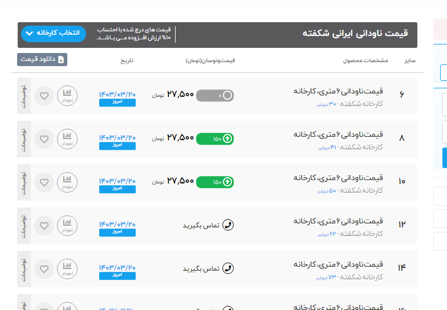Click phone icon in size 12 row

[x=228, y=225]
